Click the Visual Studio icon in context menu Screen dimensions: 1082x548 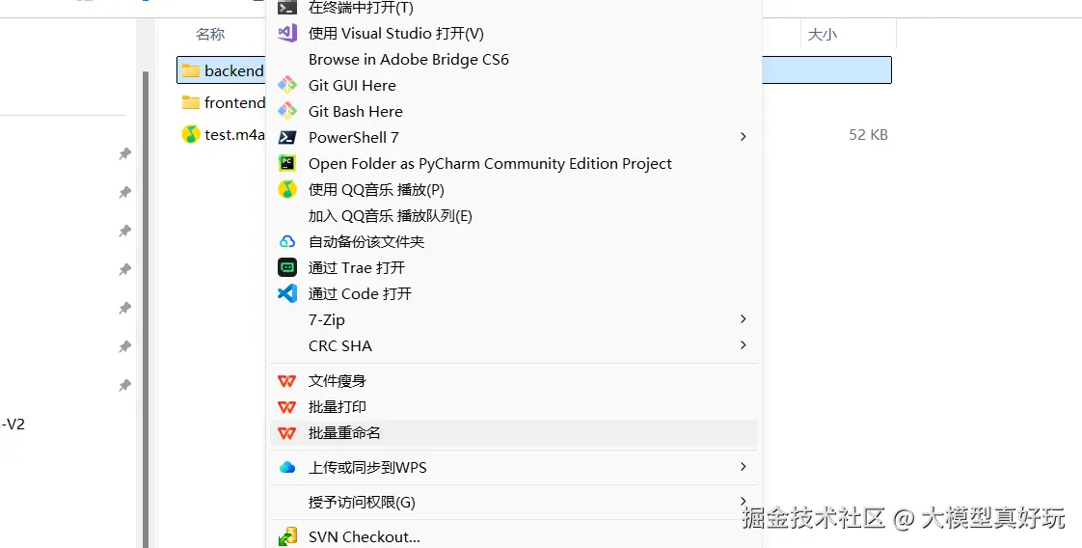287,33
